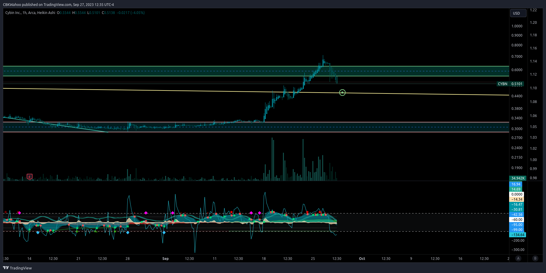Toggle the A auto-scale button
The height and width of the screenshot is (273, 546).
coord(518,258)
